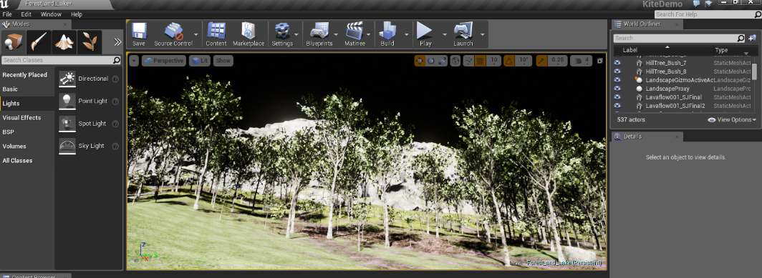Image resolution: width=762 pixels, height=278 pixels.
Task: Open the Settings toolbar button
Action: [x=282, y=34]
